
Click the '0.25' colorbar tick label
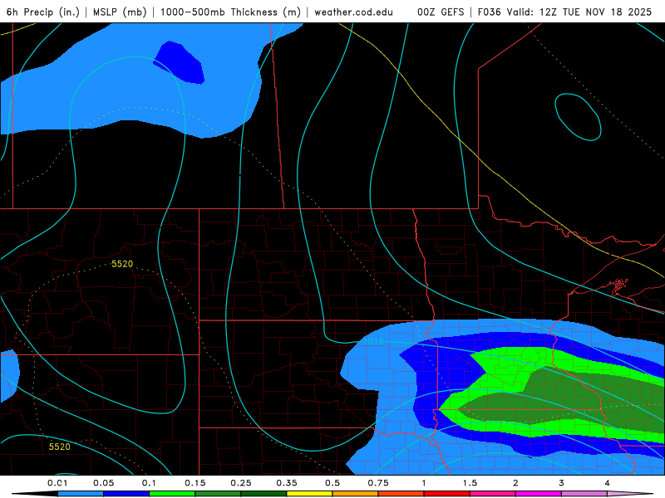241,483
